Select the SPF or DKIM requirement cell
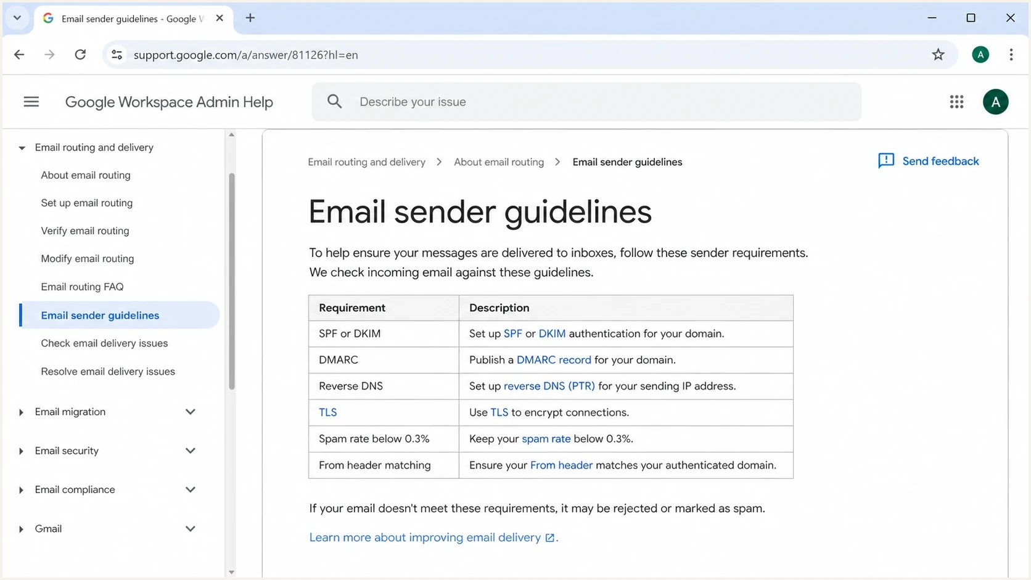The height and width of the screenshot is (580, 1031). pos(384,333)
